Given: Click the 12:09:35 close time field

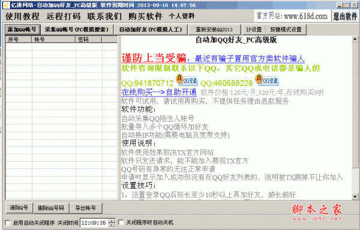Looking at the screenshot, I should coord(94,223).
